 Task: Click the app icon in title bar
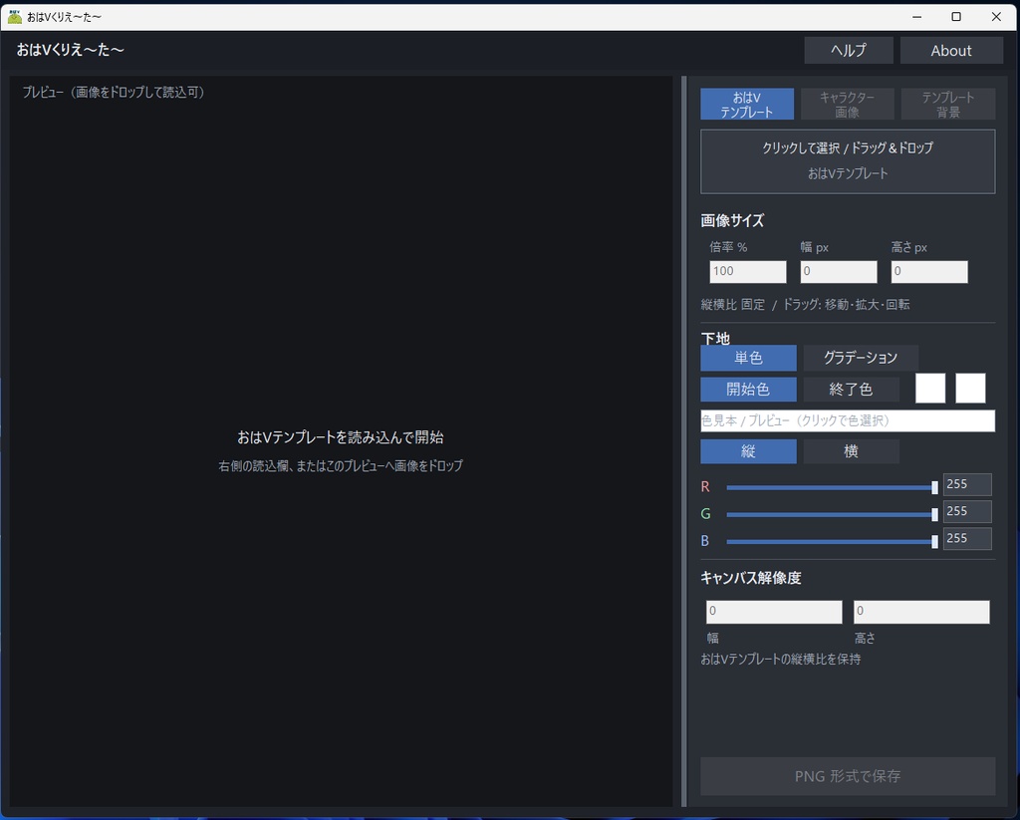point(14,16)
